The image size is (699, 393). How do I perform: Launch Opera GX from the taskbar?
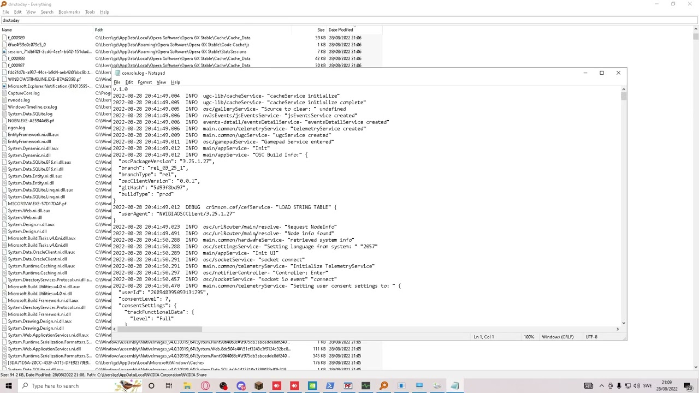point(205,386)
